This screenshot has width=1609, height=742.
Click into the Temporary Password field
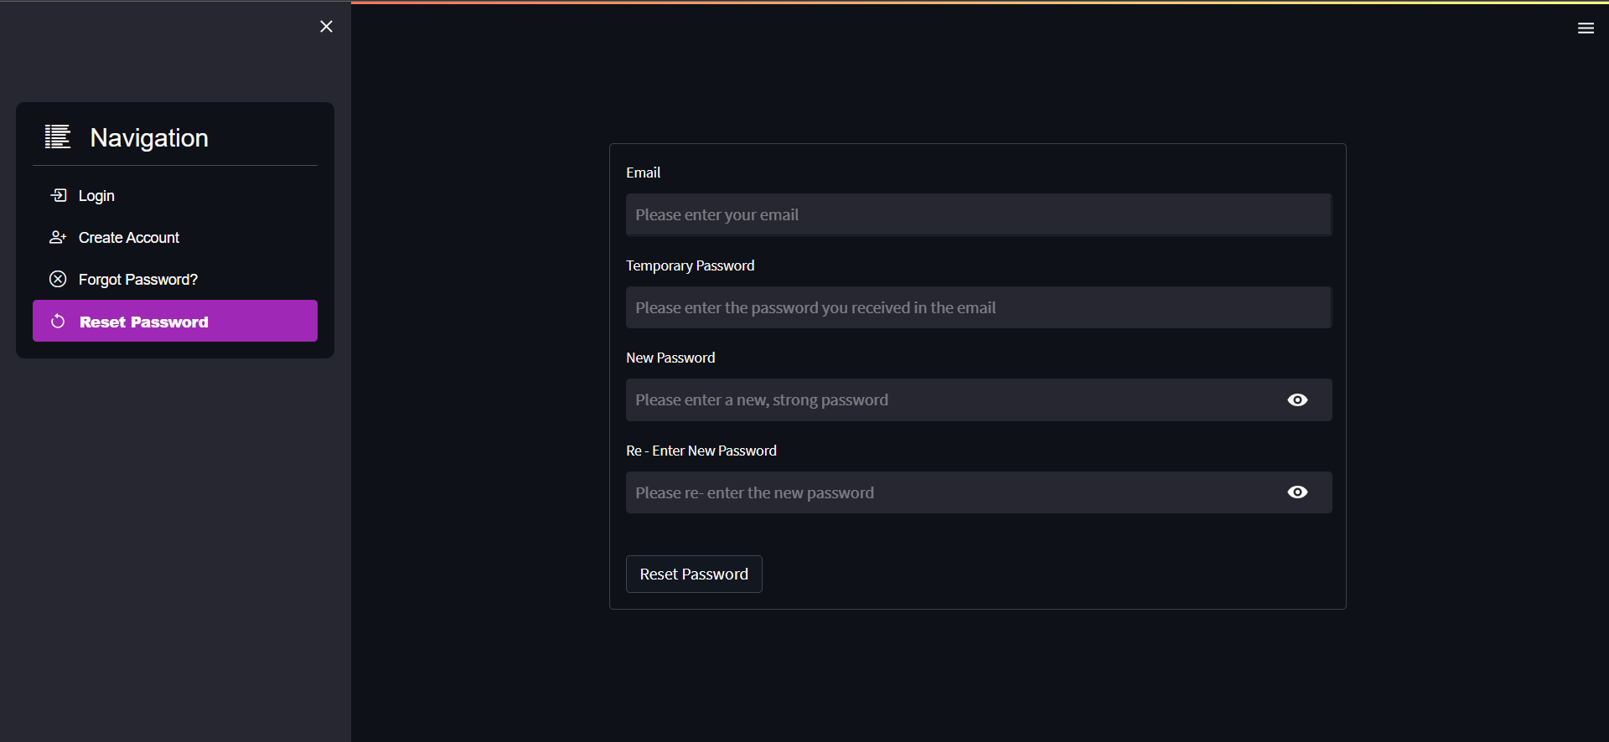pyautogui.click(x=978, y=307)
